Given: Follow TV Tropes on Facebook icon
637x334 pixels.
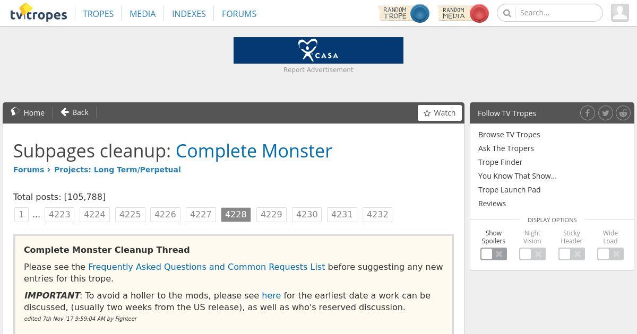Looking at the screenshot, I should coord(588,113).
